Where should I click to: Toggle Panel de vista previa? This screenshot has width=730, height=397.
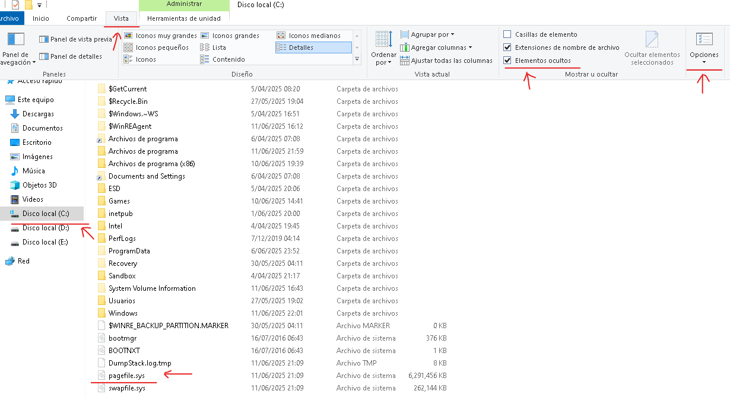[x=75, y=39]
